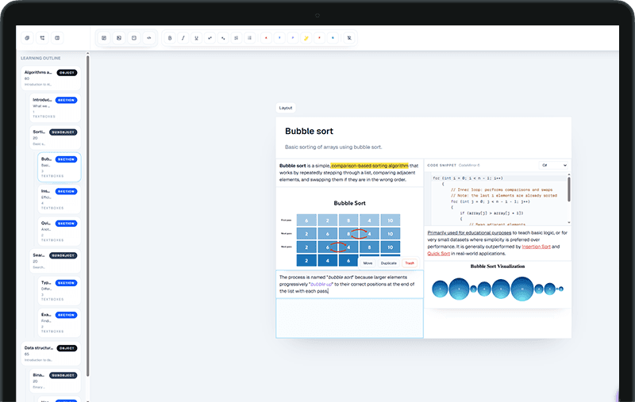Open the tree structure view icon

(x=42, y=38)
